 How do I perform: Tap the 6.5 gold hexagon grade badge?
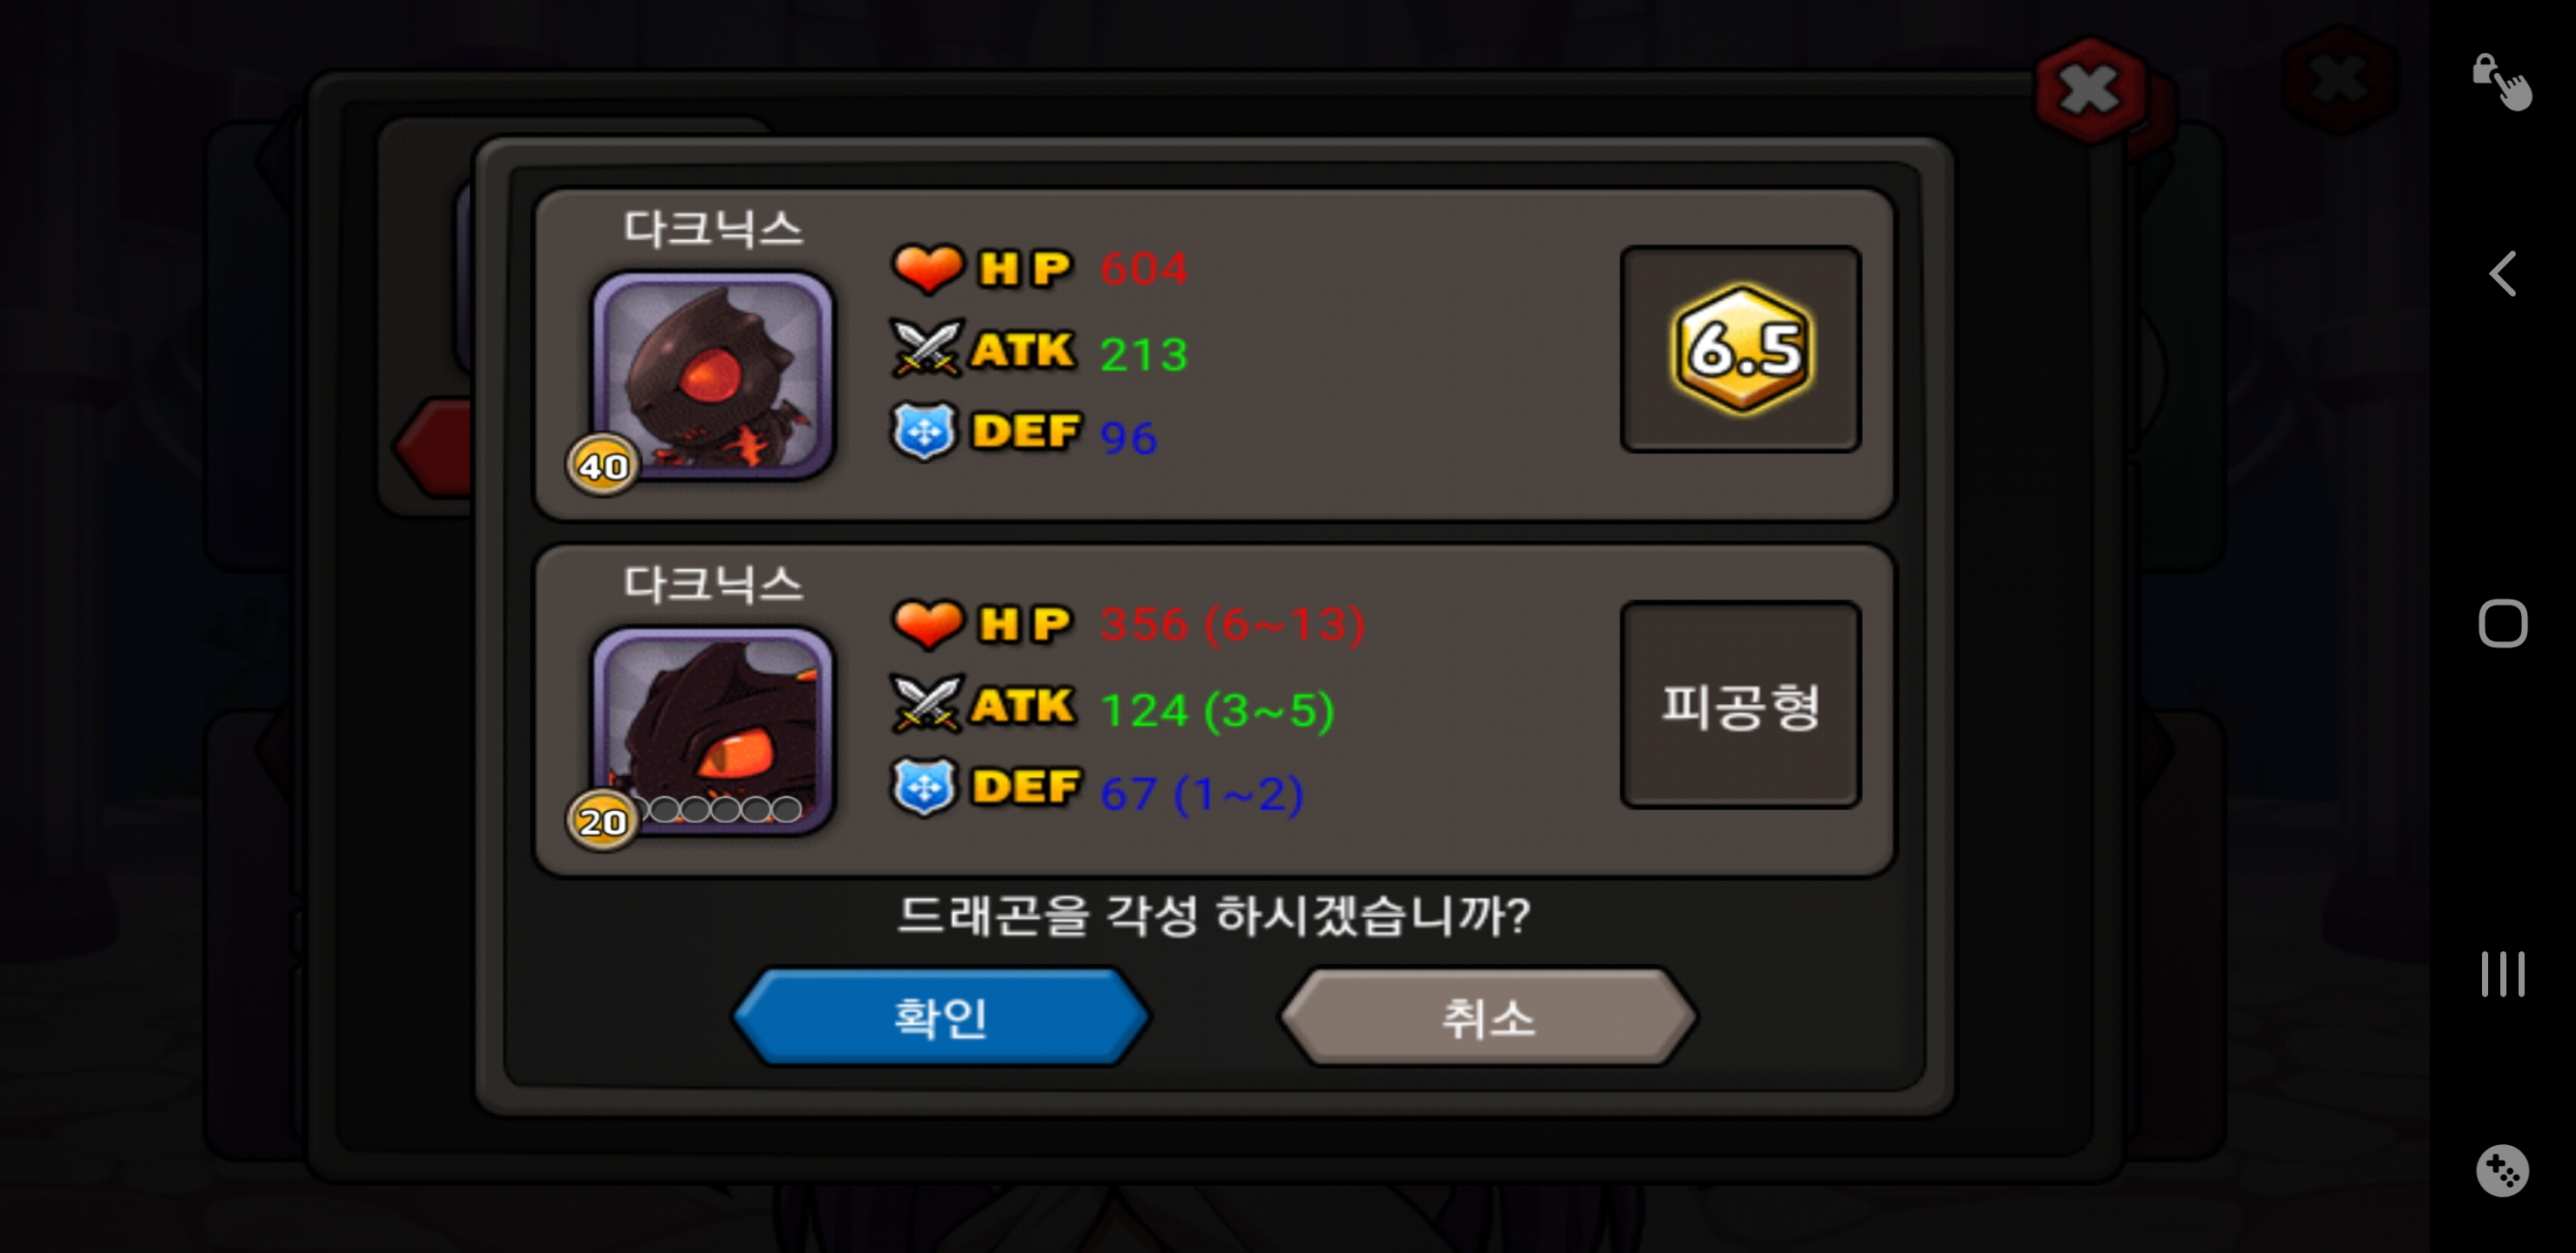[1741, 349]
